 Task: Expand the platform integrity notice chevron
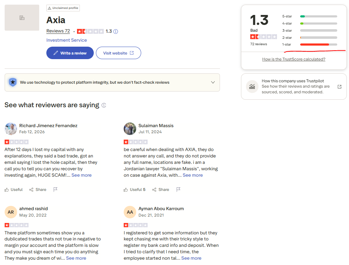[x=213, y=82]
